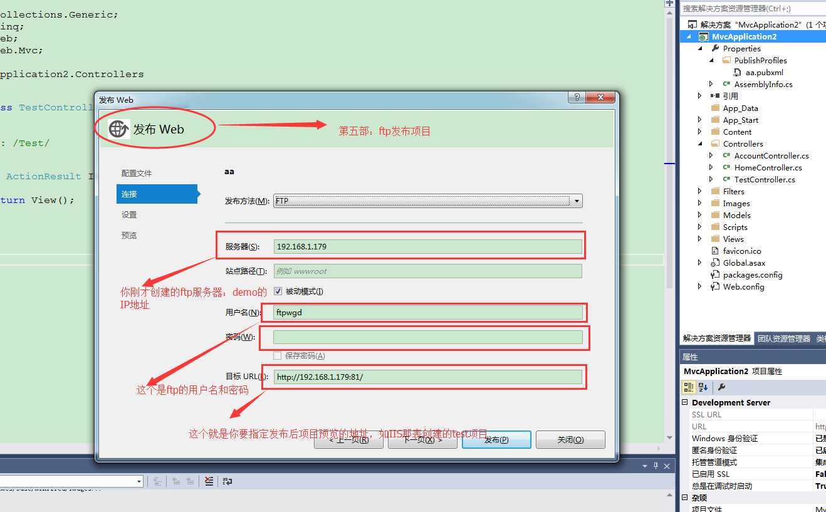Image resolution: width=826 pixels, height=512 pixels.
Task: Click the favicon.ico file icon
Action: 715,251
